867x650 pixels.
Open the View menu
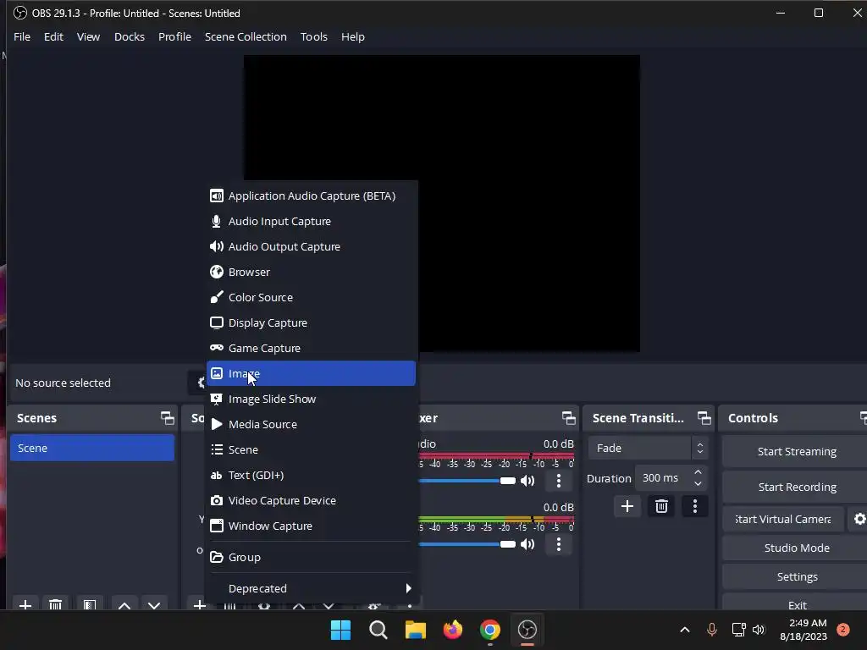coord(88,36)
